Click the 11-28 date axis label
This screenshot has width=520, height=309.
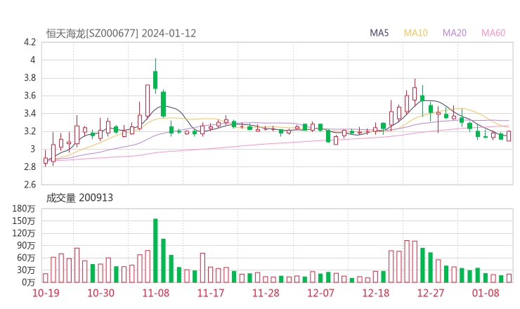click(x=266, y=293)
